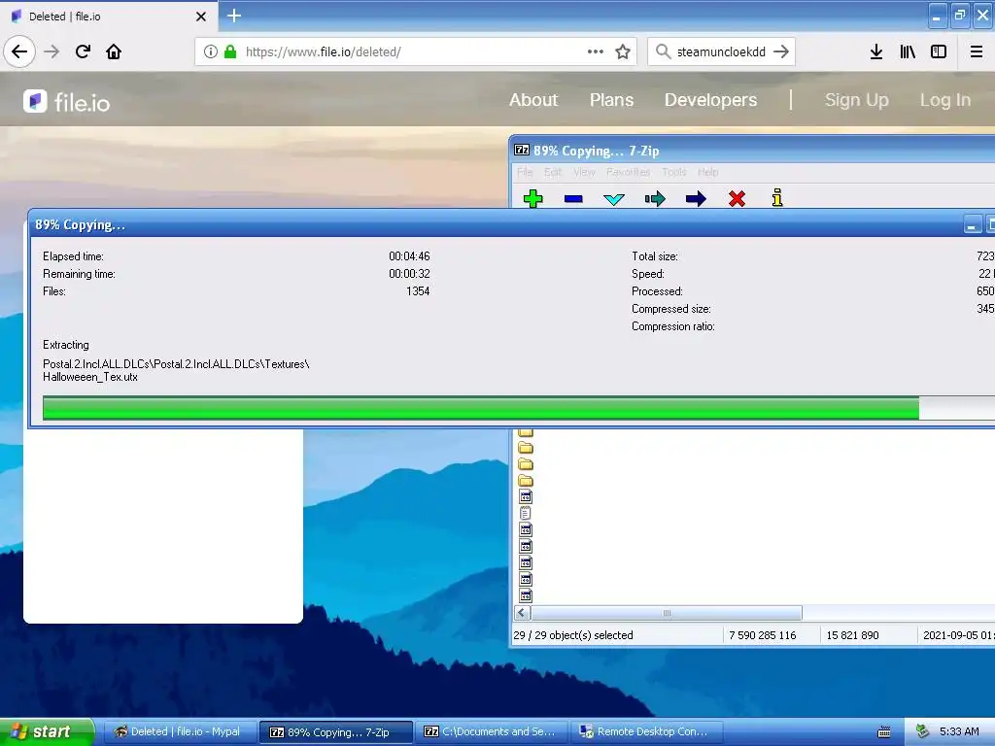Open the 7-Zip Tools menu

pos(674,172)
